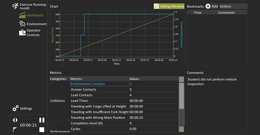Open the Settings label
The width and height of the screenshot is (260, 135).
click(x=26, y=108)
